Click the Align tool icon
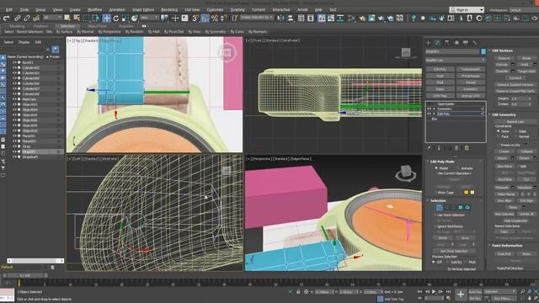The width and height of the screenshot is (539, 303). click(x=290, y=18)
